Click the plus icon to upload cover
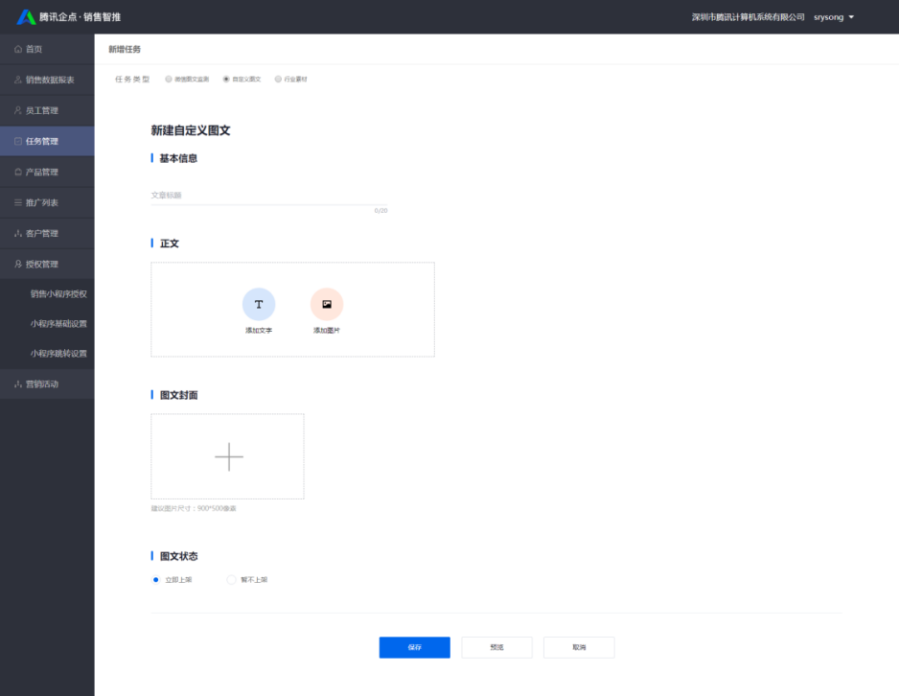This screenshot has height=696, width=899. 228,457
